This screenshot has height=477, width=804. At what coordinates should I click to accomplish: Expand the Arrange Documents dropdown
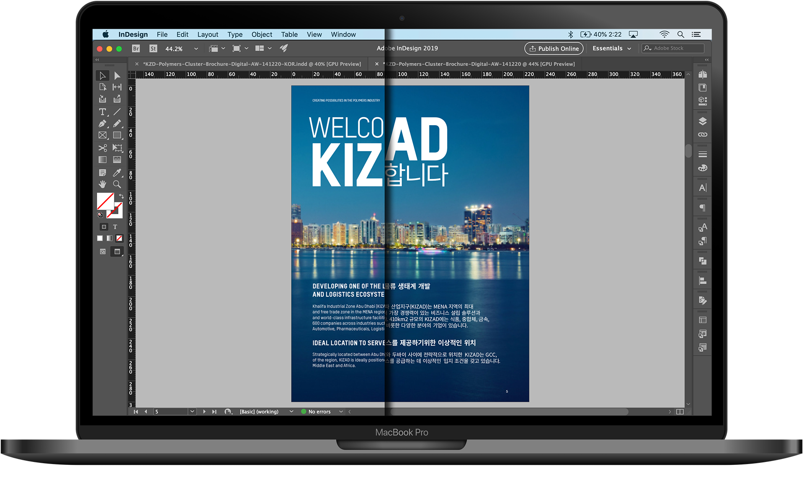(x=270, y=49)
